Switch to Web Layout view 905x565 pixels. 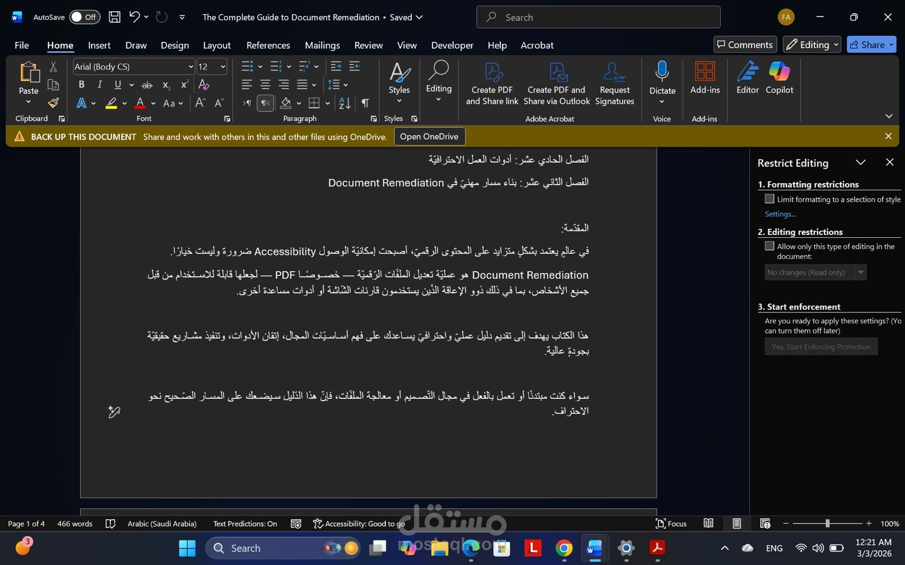click(x=765, y=524)
